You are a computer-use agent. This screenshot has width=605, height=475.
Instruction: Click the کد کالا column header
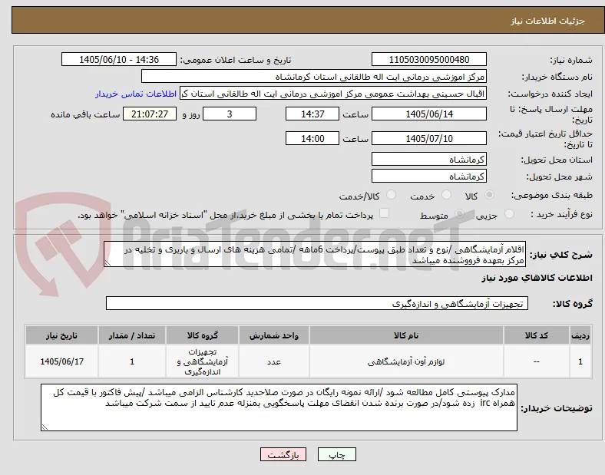click(x=537, y=335)
